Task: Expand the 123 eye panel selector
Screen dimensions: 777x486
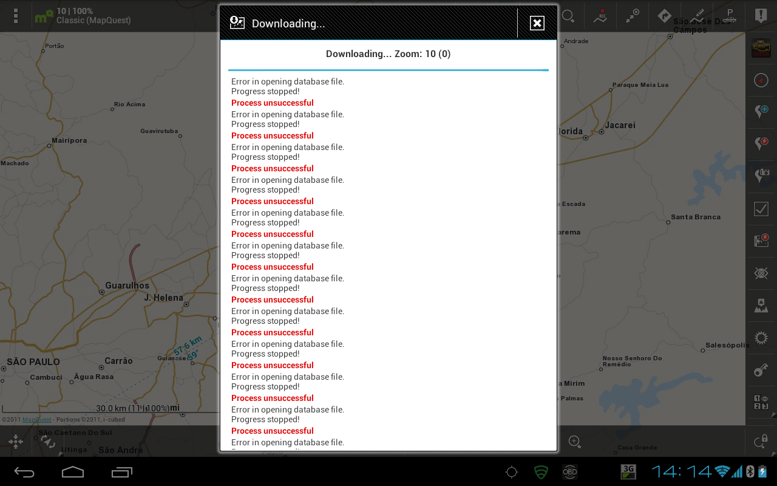Action: pyautogui.click(x=761, y=402)
